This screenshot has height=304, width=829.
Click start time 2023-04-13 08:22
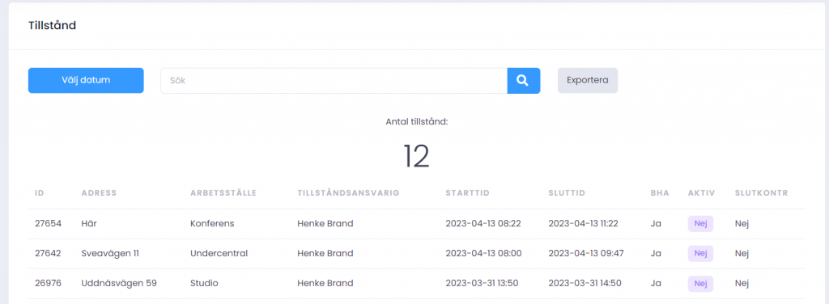click(483, 223)
